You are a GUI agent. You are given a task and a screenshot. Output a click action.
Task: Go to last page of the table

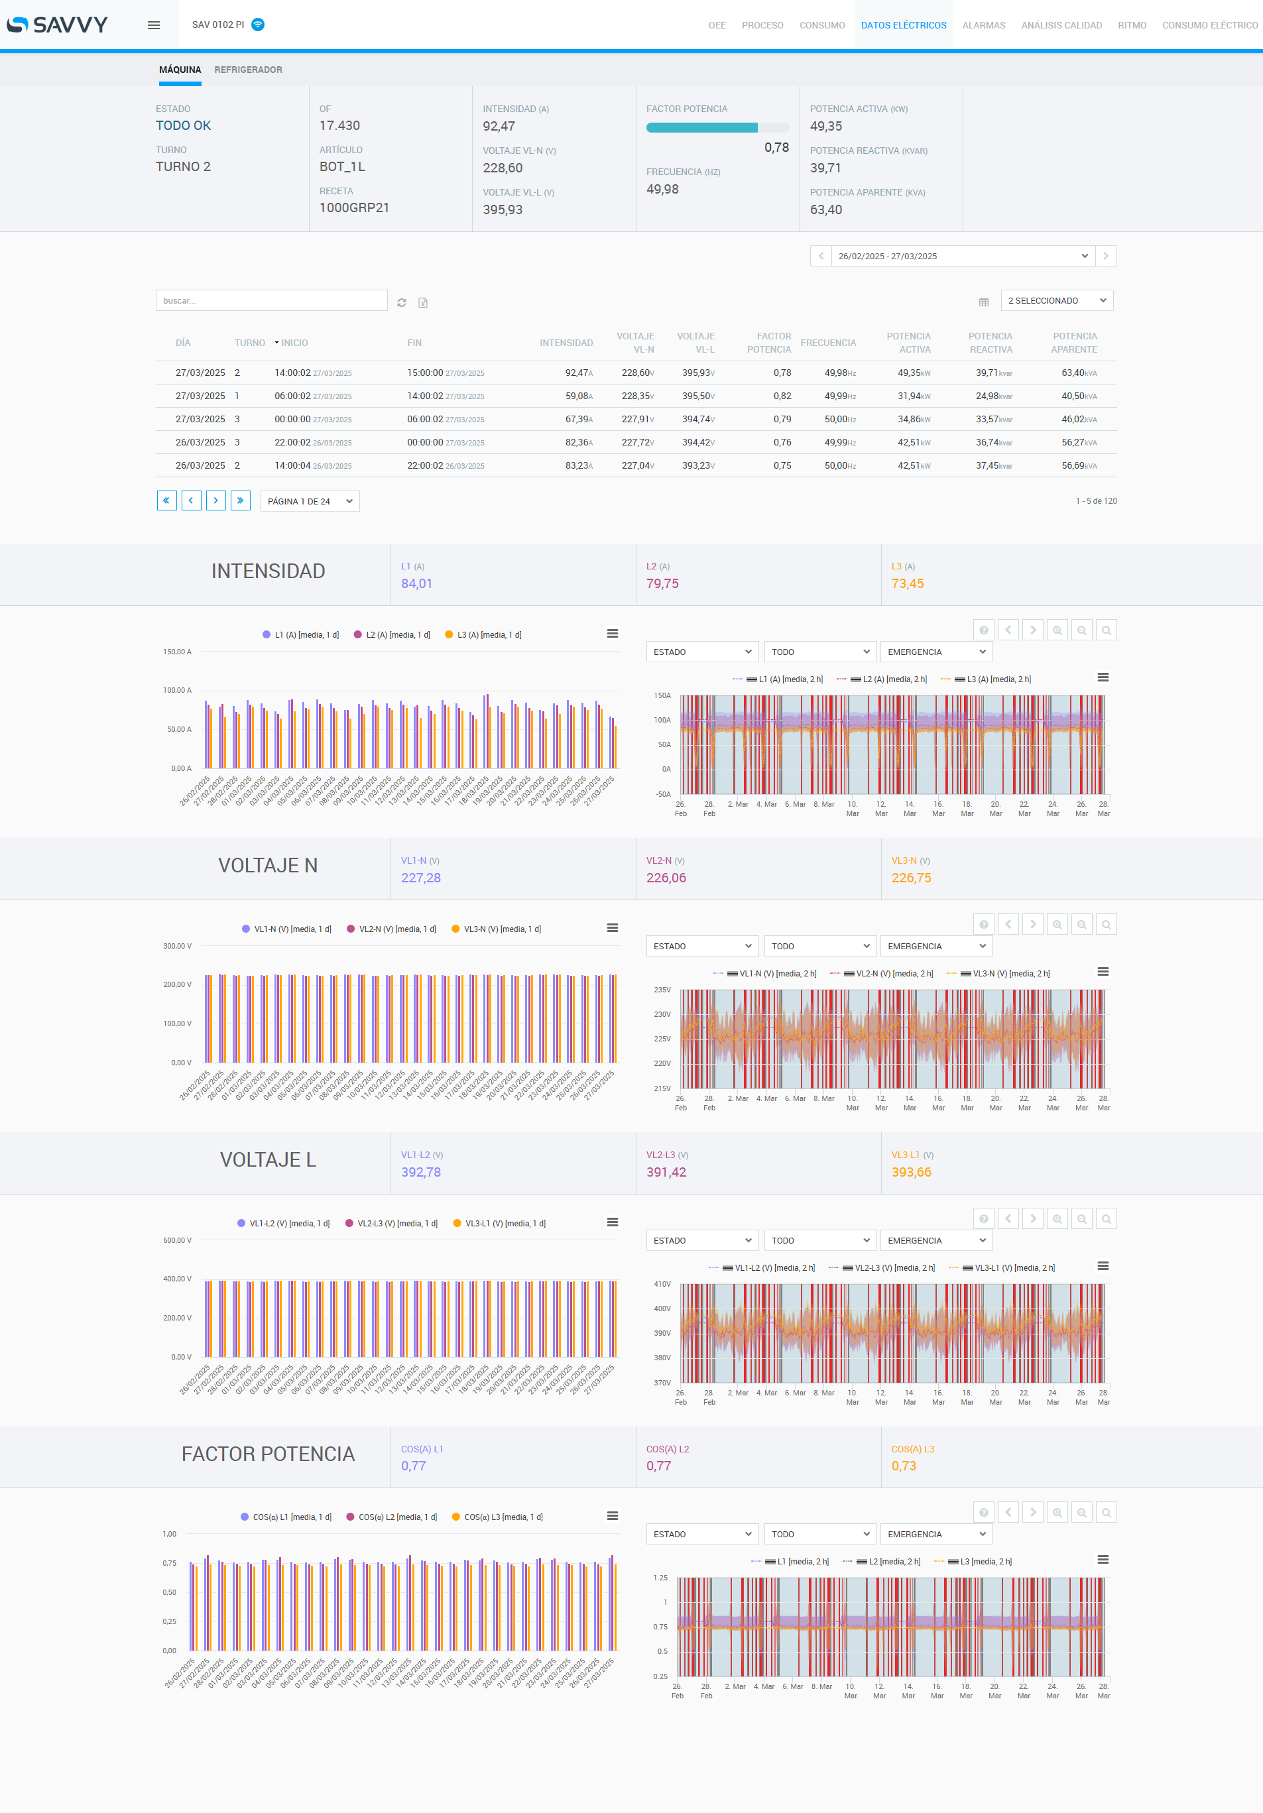click(240, 500)
